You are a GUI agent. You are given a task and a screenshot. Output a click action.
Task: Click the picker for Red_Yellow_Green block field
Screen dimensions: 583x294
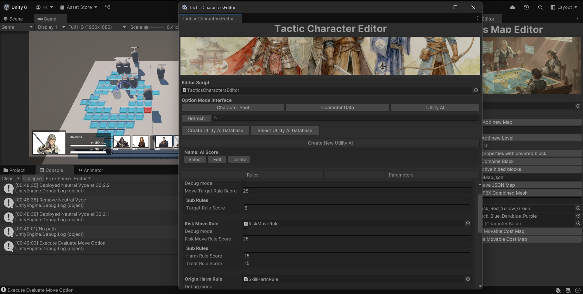[x=578, y=208]
